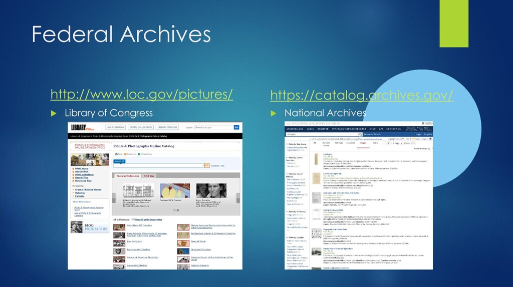This screenshot has height=287, width=513.
Task: Click the Farmville High School exterior view thumbnail
Action: (316, 252)
